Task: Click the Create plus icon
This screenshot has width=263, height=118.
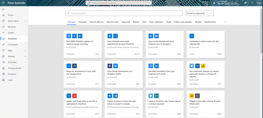Action: [3, 33]
